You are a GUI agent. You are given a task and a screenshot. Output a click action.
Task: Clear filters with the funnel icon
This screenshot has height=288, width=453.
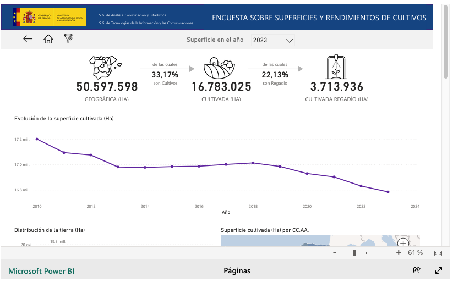pos(68,38)
